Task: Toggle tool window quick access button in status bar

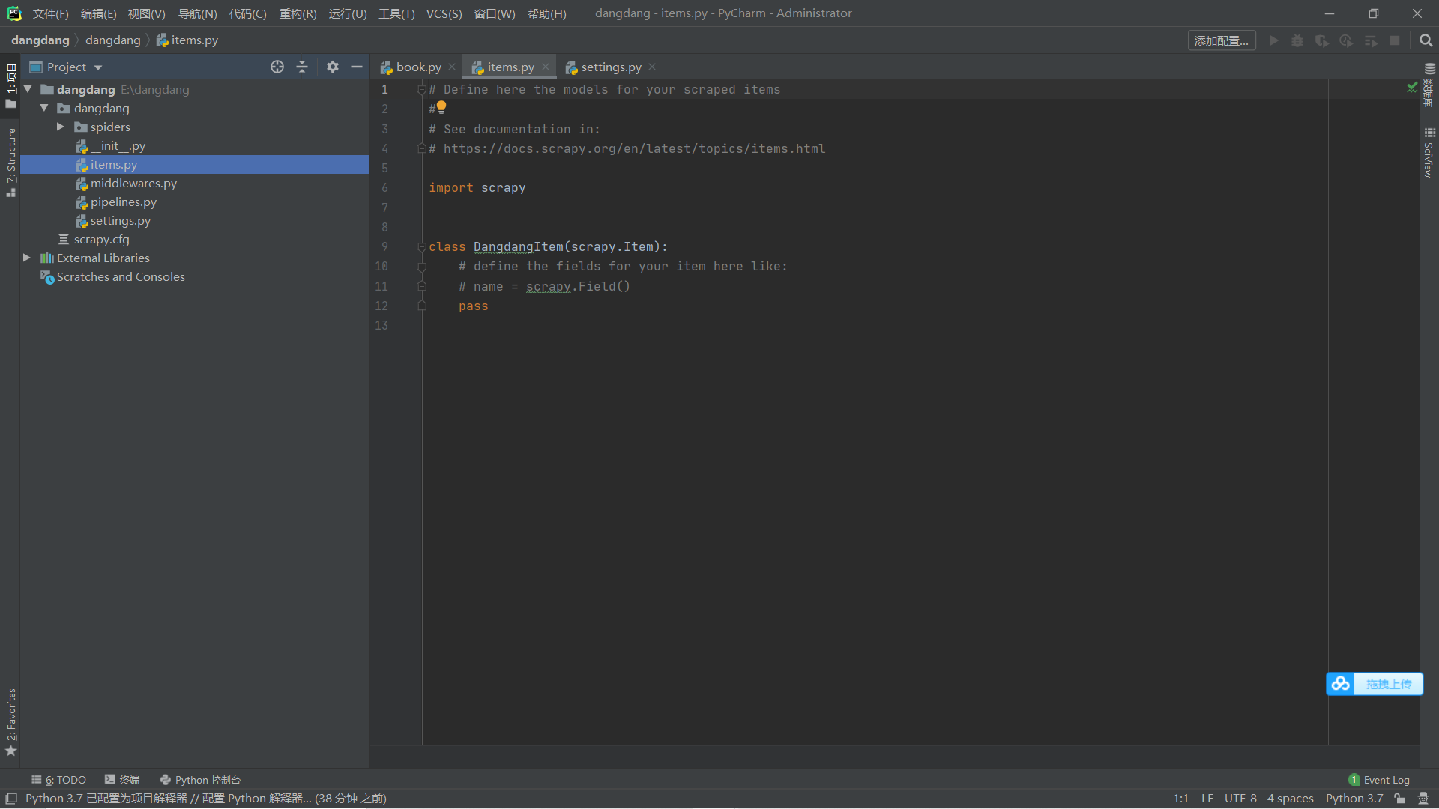Action: 11,799
